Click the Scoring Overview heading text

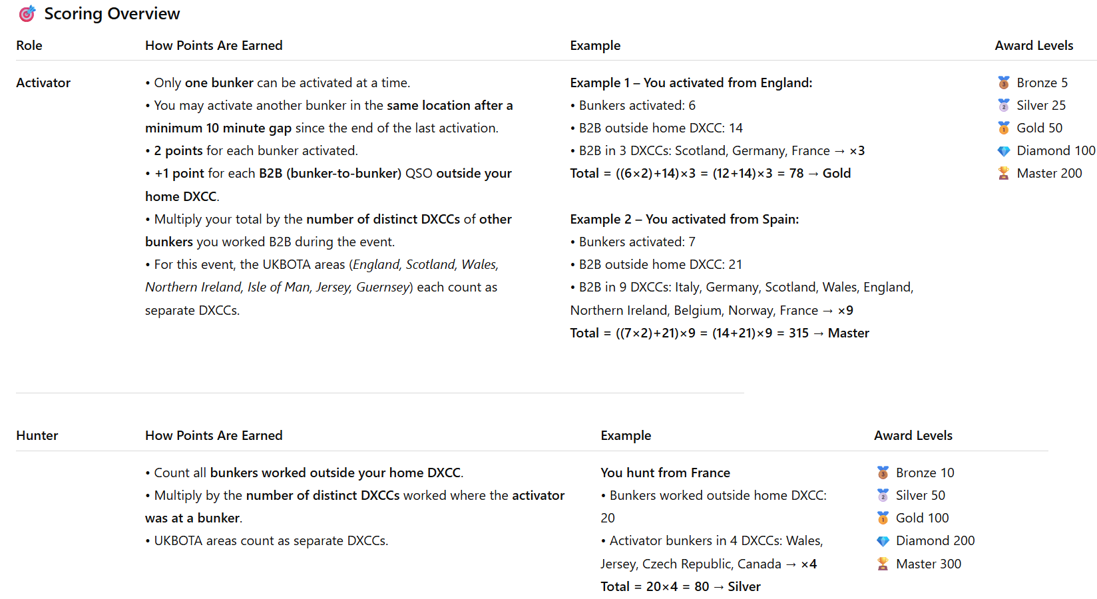112,13
